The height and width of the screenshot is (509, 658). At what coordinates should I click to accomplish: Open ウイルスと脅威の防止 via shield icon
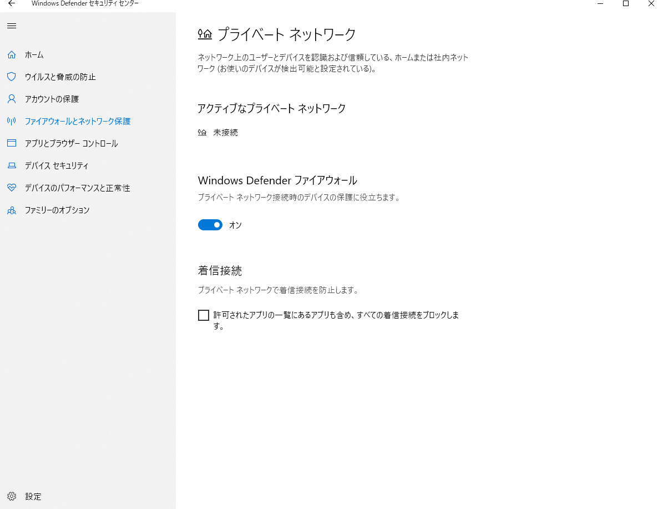(x=11, y=77)
